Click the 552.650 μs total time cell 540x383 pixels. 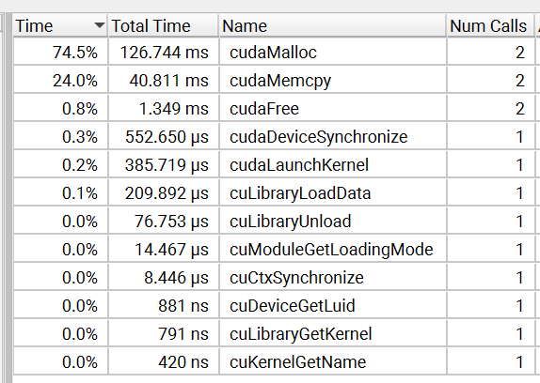164,137
